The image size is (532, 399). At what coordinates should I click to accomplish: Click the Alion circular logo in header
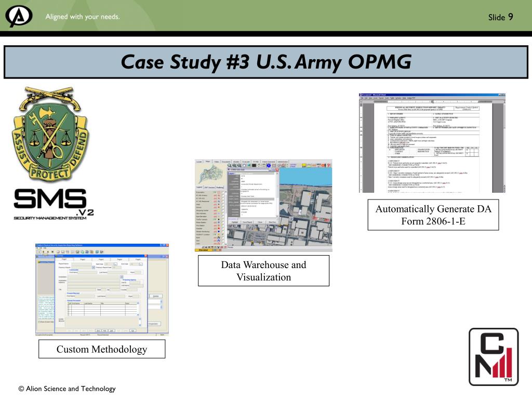tap(19, 16)
